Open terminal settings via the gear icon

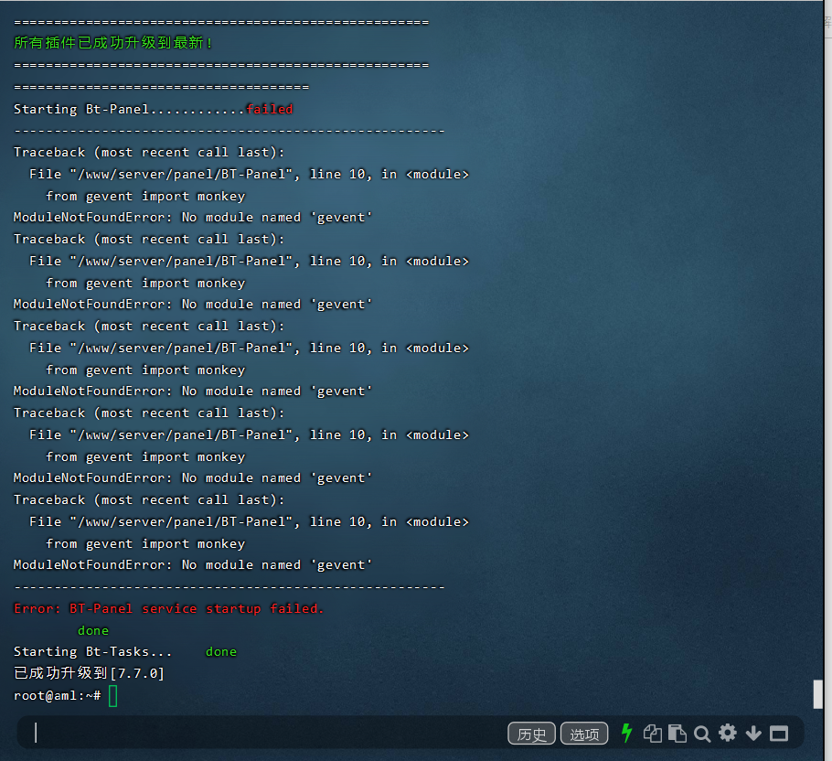(x=728, y=733)
